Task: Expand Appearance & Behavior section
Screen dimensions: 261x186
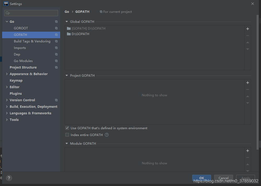Action: 7,74
